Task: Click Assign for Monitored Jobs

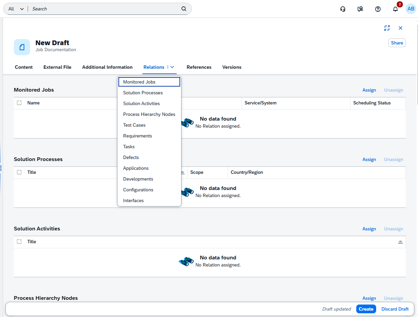Action: pos(369,90)
